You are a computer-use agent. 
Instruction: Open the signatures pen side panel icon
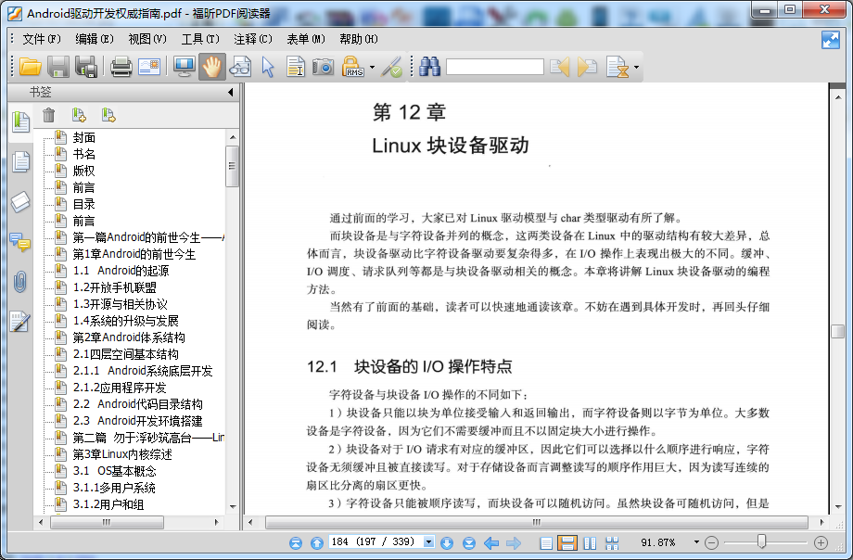point(19,322)
